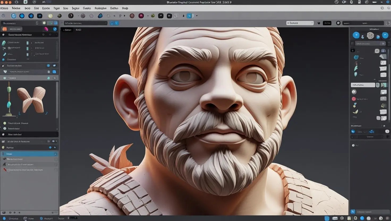
Task: Open the brushes dropdown at the top-right toolbar
Action: [x=300, y=23]
